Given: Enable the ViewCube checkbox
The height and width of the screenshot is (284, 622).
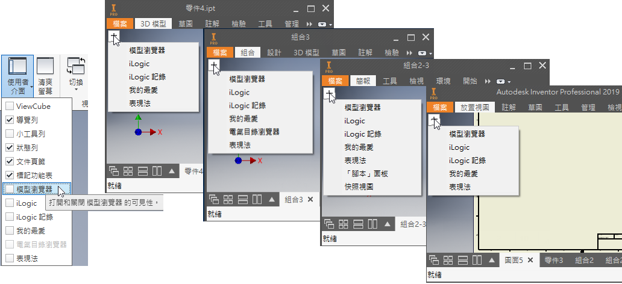Looking at the screenshot, I should point(10,106).
